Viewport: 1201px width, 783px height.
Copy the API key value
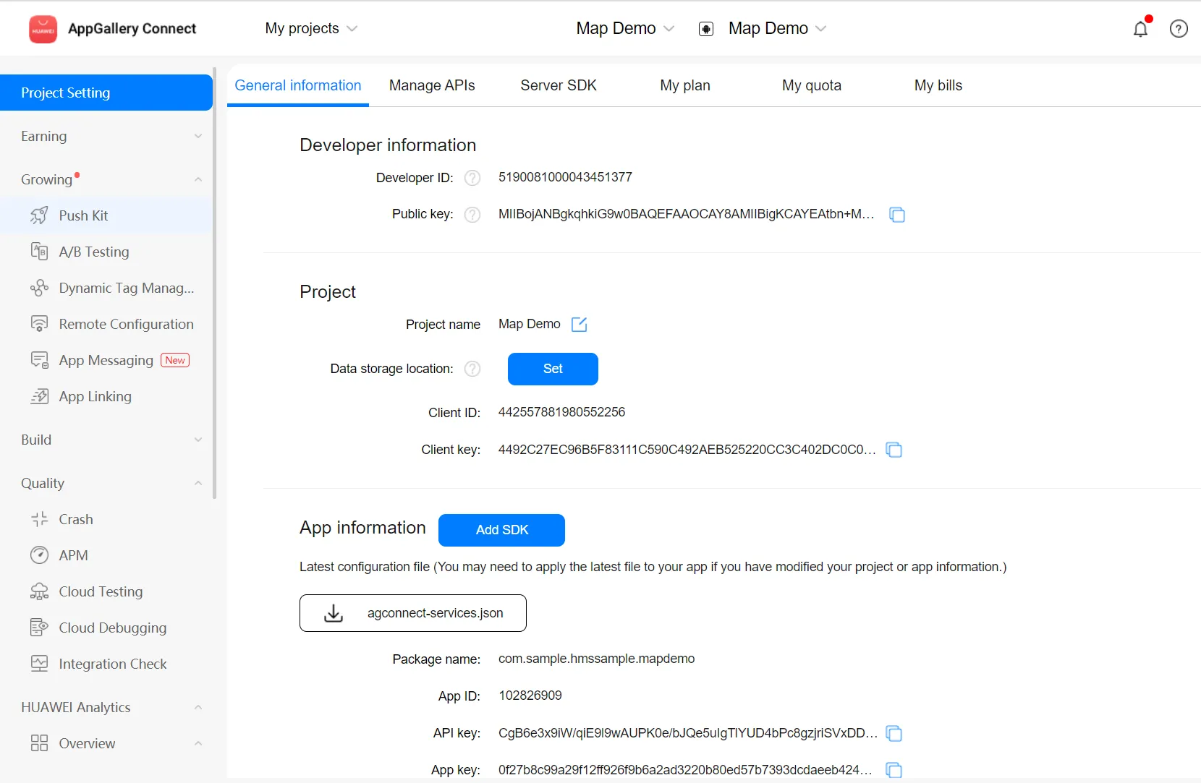894,734
